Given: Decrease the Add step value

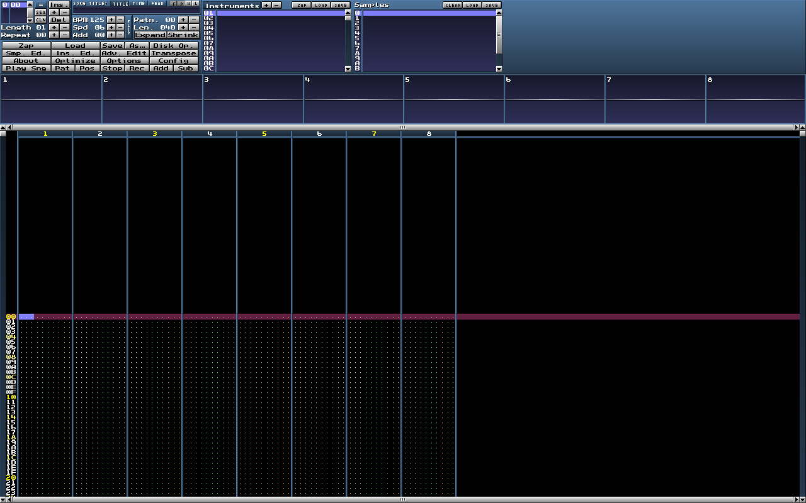Looking at the screenshot, I should 120,35.
